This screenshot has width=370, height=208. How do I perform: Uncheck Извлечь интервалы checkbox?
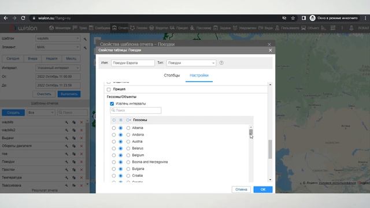[112, 104]
